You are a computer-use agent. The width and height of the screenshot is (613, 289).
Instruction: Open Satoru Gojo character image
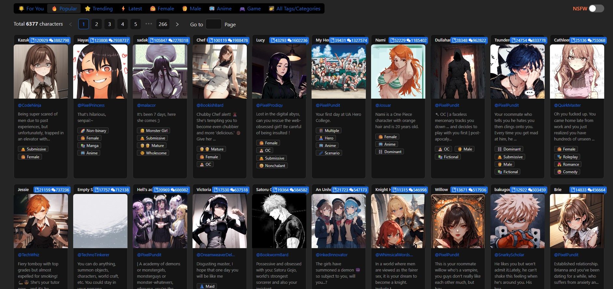pos(279,221)
